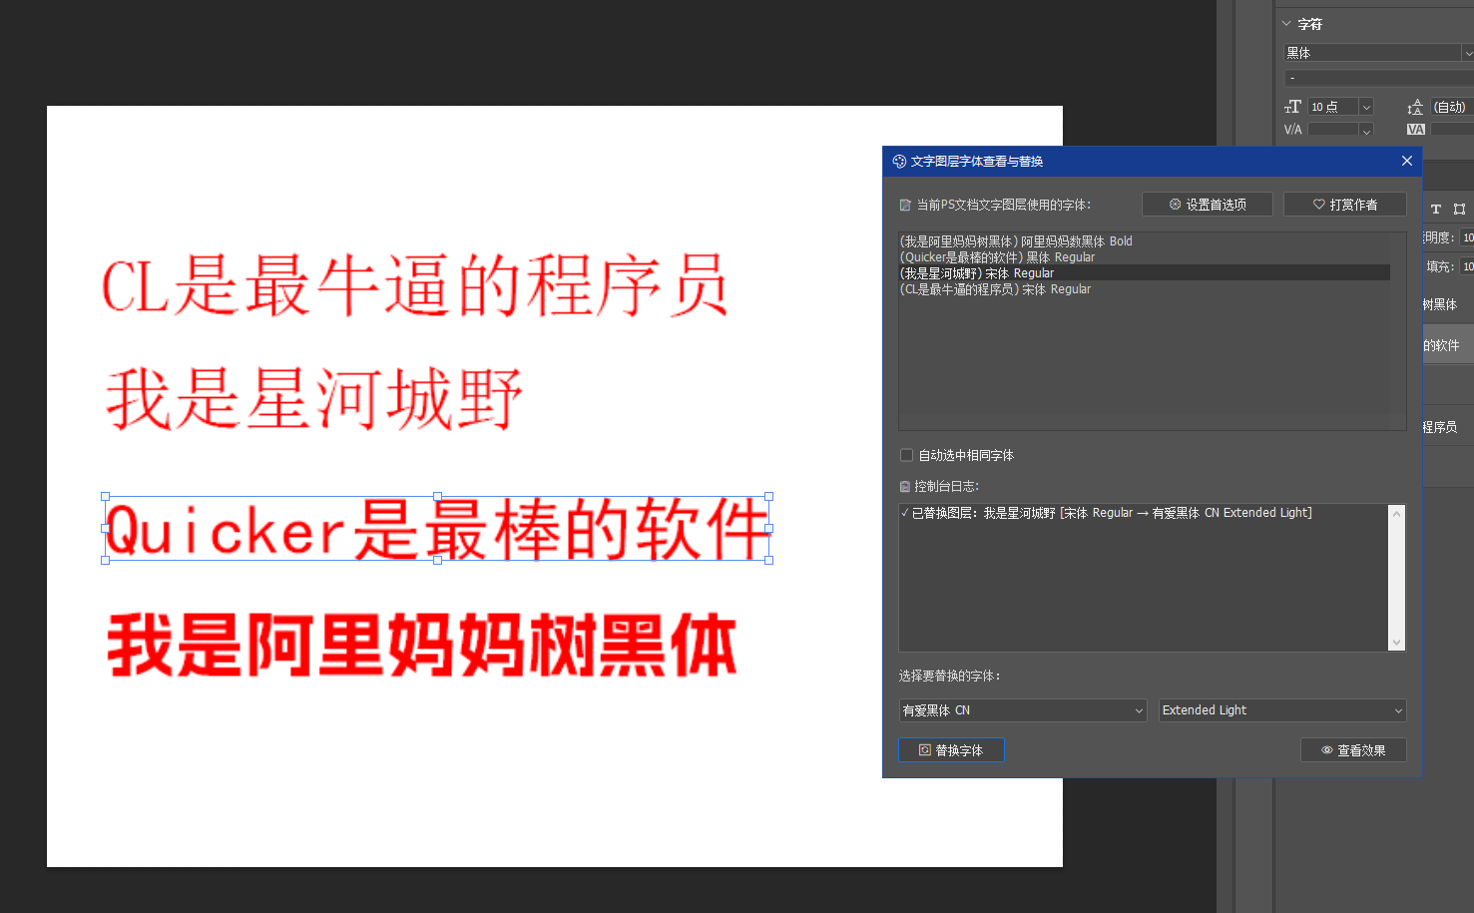Click the 我是星河城野 text on canvas
Image resolution: width=1474 pixels, height=913 pixels.
314,398
